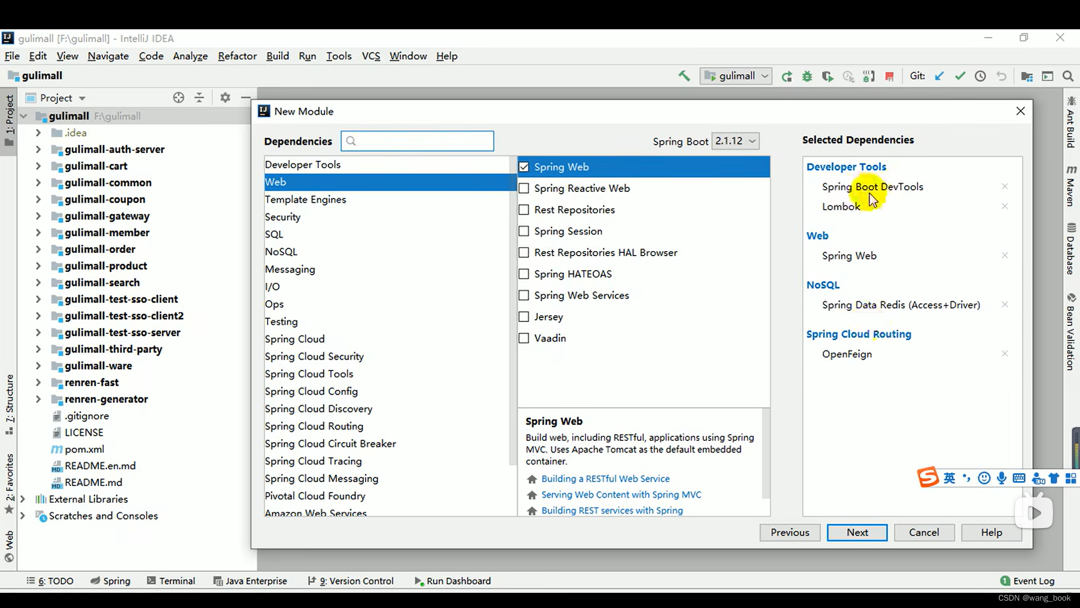Click Collapse All icon in Project panel
Screen dimensions: 1080x608
tap(199, 97)
